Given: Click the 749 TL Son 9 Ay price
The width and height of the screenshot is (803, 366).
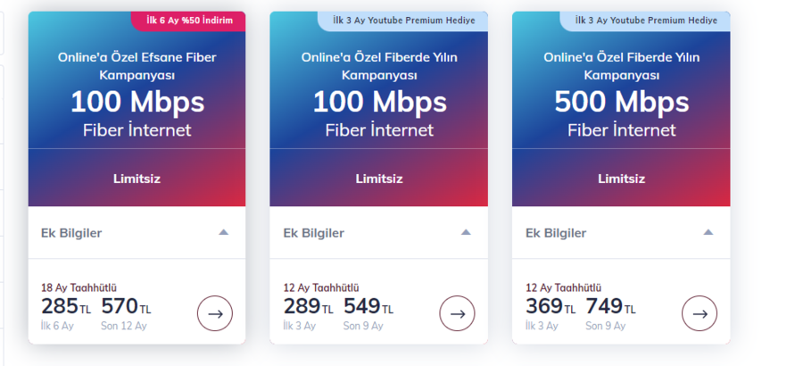Looking at the screenshot, I should click(610, 313).
